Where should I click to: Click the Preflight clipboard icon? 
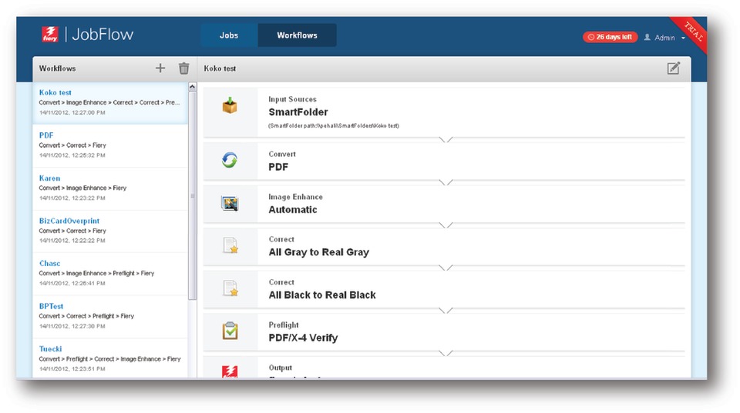click(230, 331)
